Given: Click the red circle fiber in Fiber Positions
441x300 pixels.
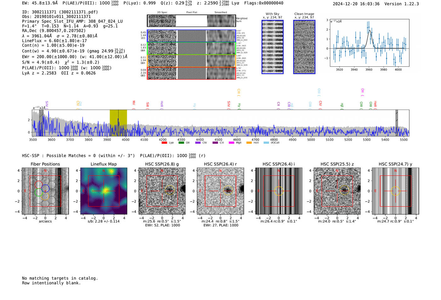Looking at the screenshot, I should [38, 184].
